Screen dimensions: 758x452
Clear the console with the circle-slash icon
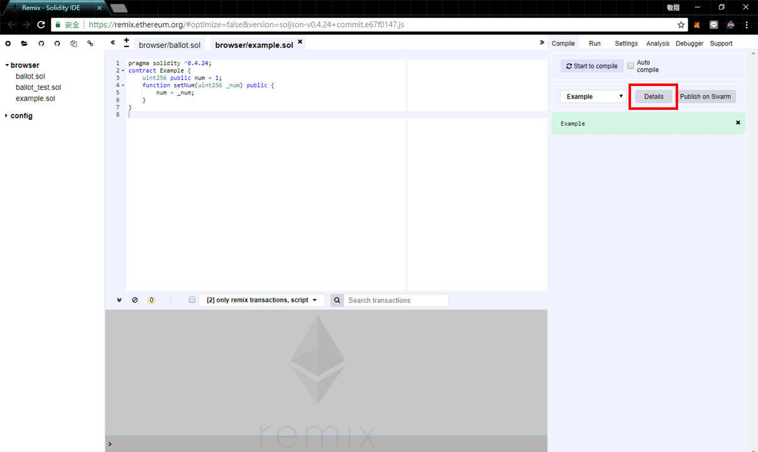135,300
